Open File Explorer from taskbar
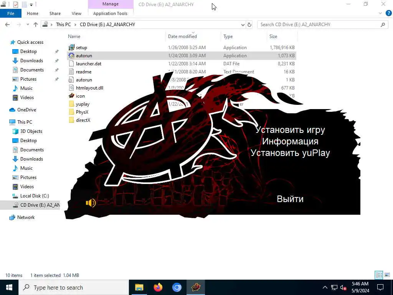Image resolution: width=393 pixels, height=295 pixels. click(x=139, y=287)
